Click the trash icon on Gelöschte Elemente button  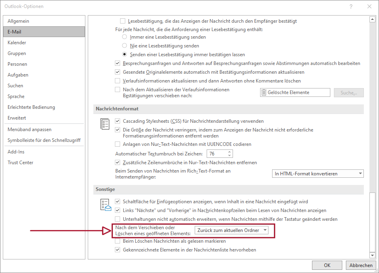tap(263, 92)
